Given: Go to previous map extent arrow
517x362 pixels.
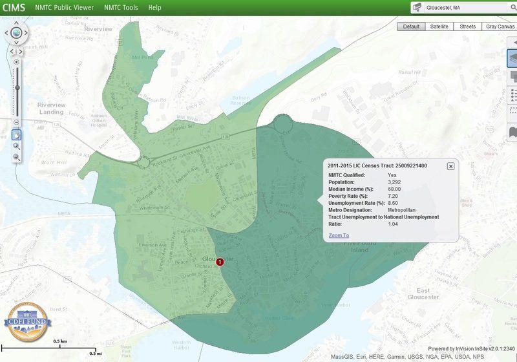Looking at the screenshot, I should click(12, 52).
